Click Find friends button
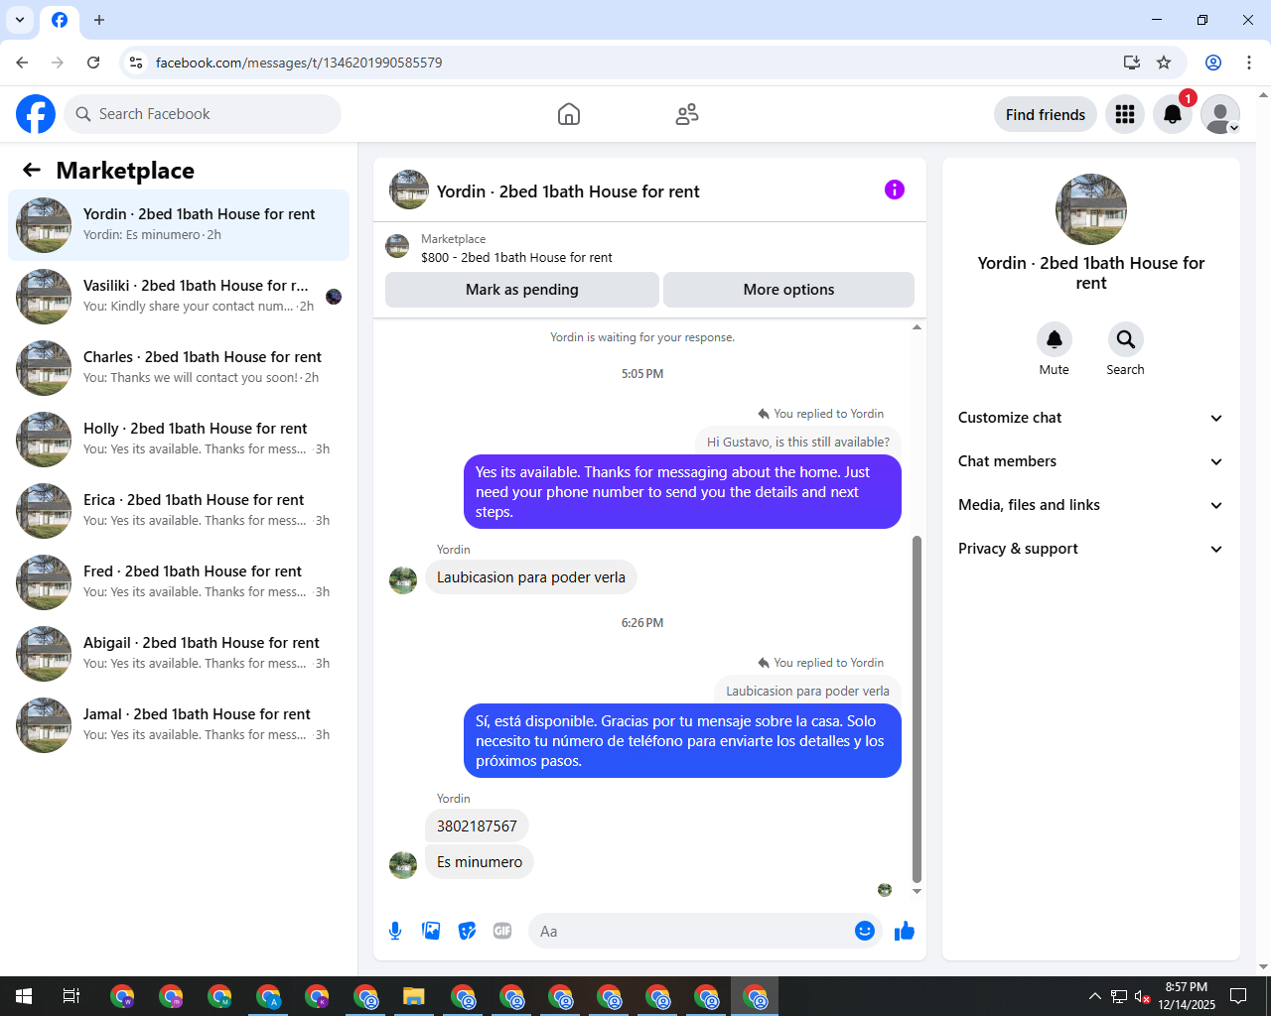 [1046, 114]
